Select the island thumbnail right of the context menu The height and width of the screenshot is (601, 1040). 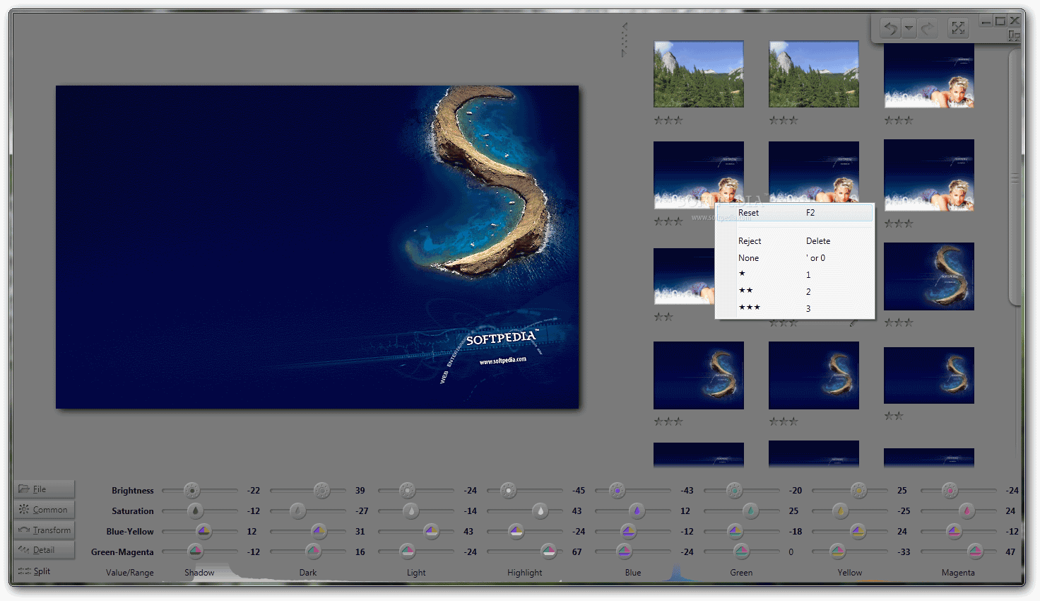point(929,276)
